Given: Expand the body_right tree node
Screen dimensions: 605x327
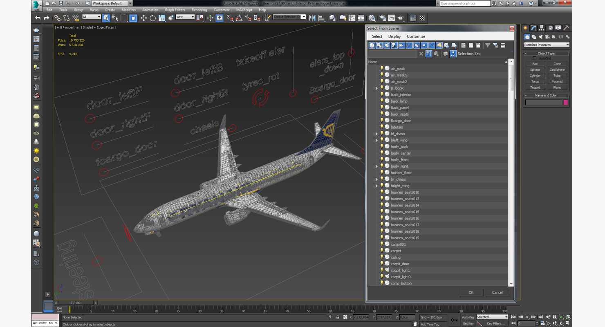Looking at the screenshot, I should click(376, 166).
